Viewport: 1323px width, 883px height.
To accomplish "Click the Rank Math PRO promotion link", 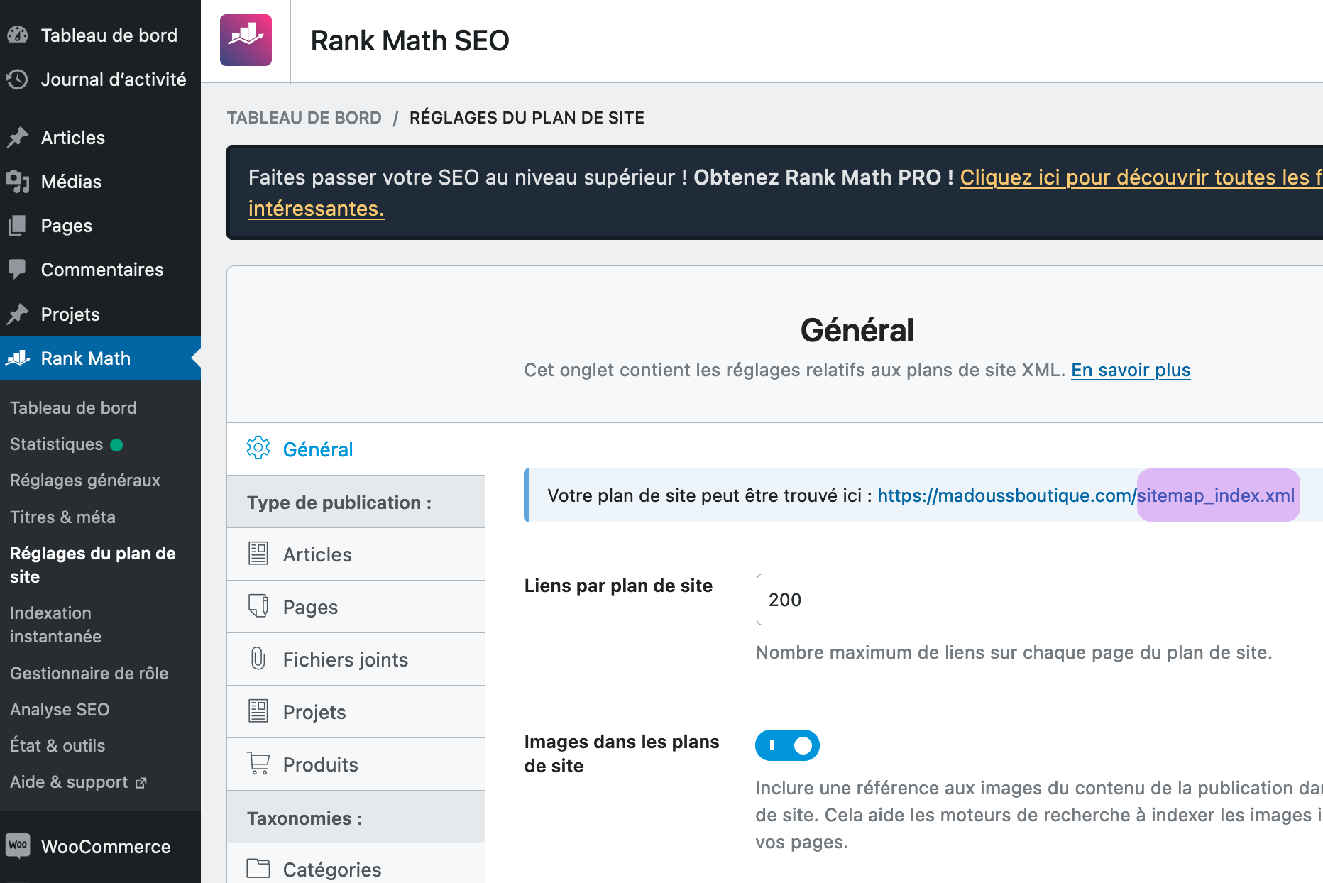I will pos(1136,177).
